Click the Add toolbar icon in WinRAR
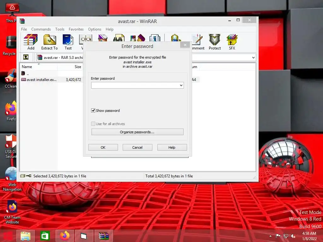Screen dimensions: 323x242 click(x=31, y=42)
